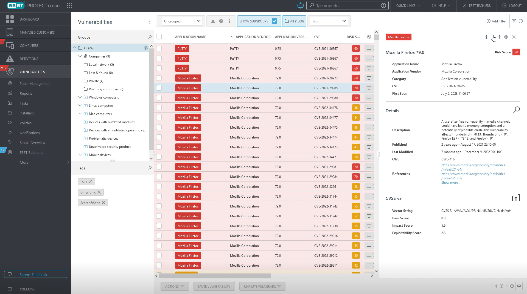Image resolution: width=527 pixels, height=294 pixels.
Task: Uncheck the Show Subgroups checkbox
Action: (x=274, y=21)
